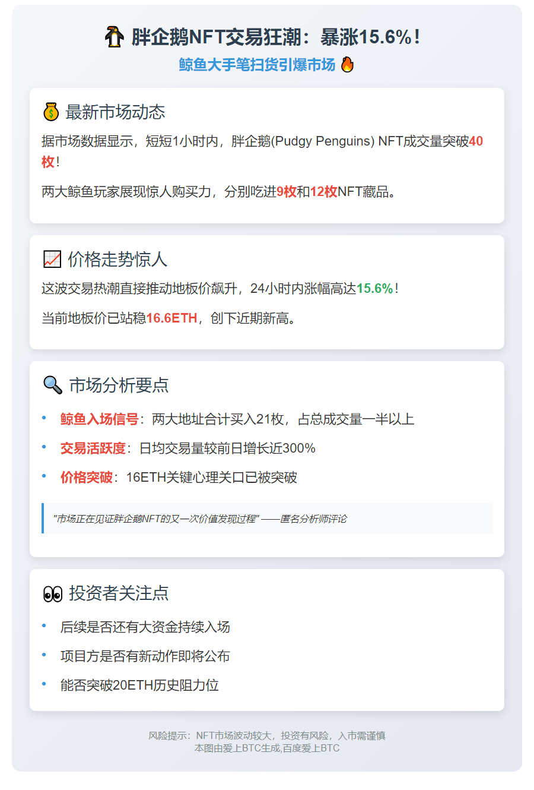534x790 pixels.
Task: Click the penguin emoji in the title
Action: 114,37
